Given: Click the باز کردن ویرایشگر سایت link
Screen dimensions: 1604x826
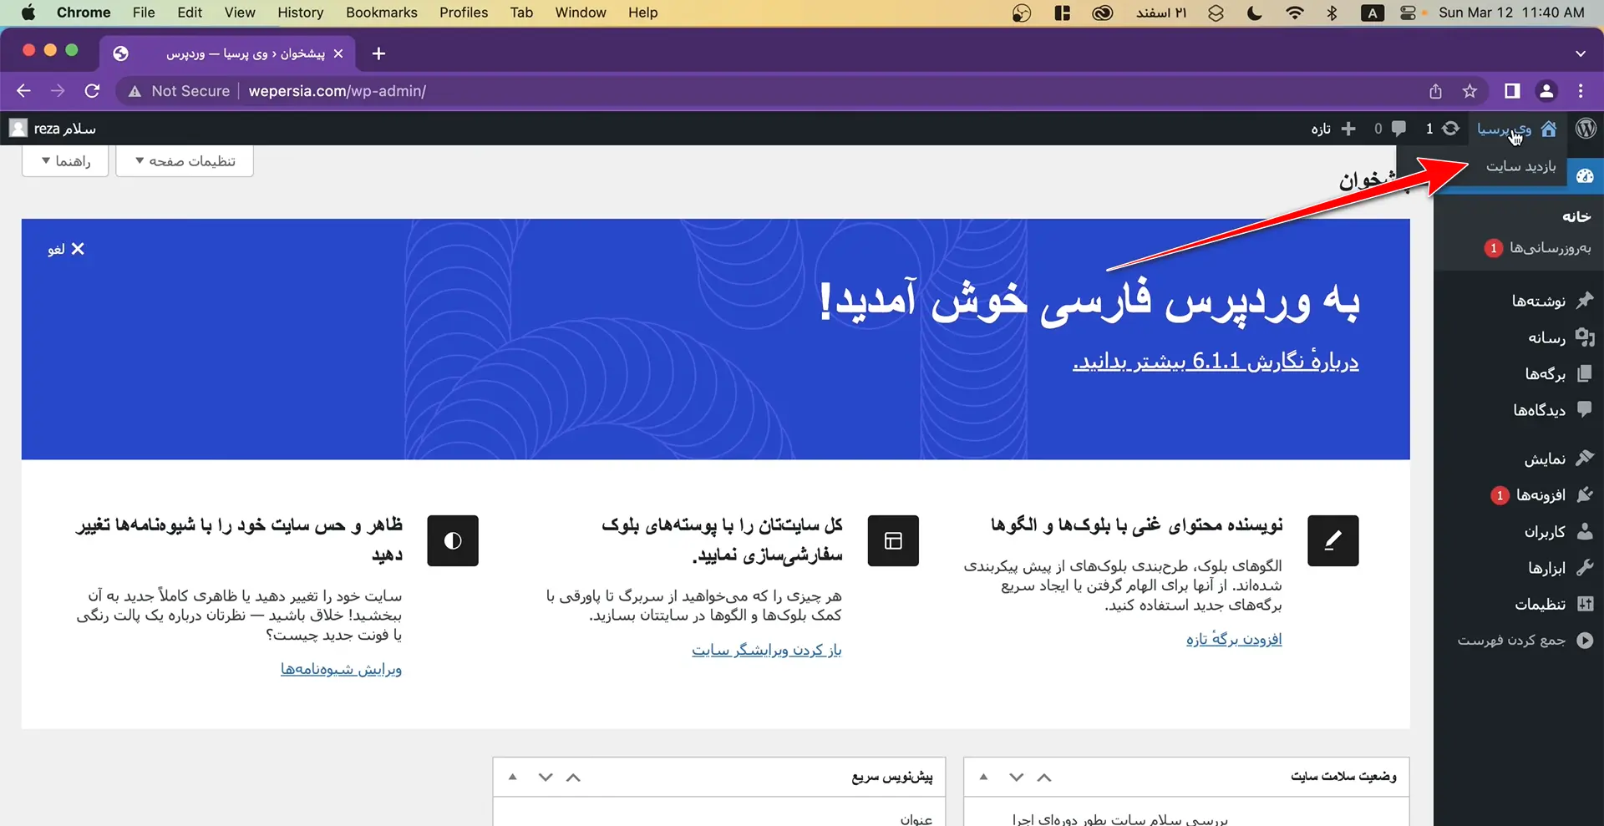Looking at the screenshot, I should (766, 650).
